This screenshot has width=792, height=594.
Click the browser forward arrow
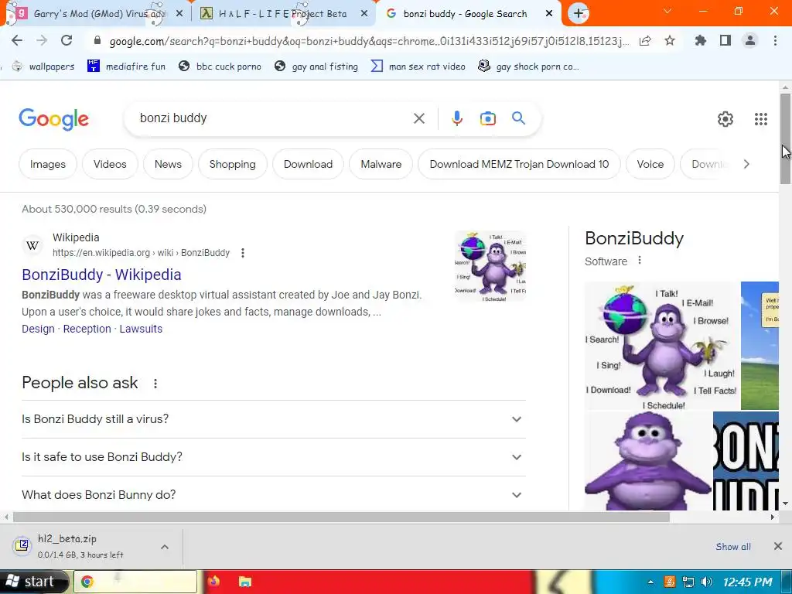(42, 40)
